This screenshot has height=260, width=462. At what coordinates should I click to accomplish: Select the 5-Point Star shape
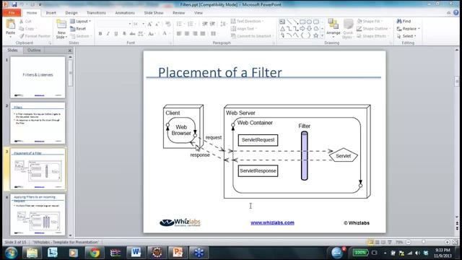(x=316, y=35)
